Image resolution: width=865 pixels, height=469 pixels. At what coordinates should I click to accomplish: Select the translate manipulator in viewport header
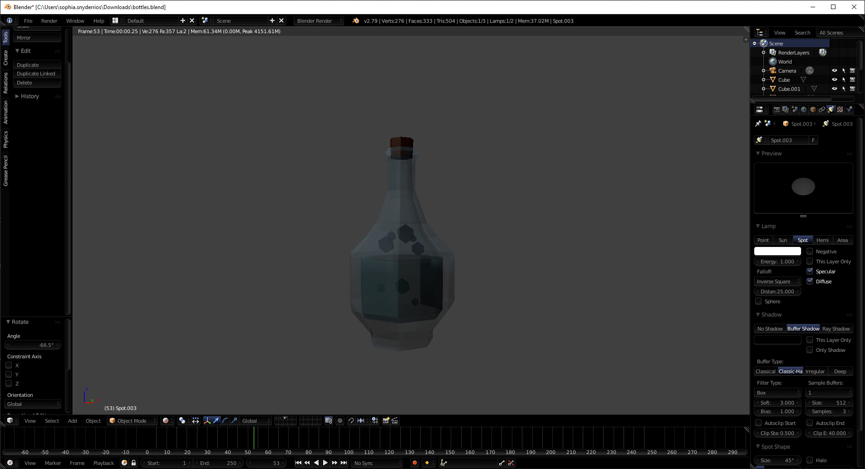(x=216, y=420)
